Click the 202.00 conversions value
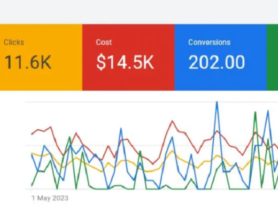 pos(217,62)
